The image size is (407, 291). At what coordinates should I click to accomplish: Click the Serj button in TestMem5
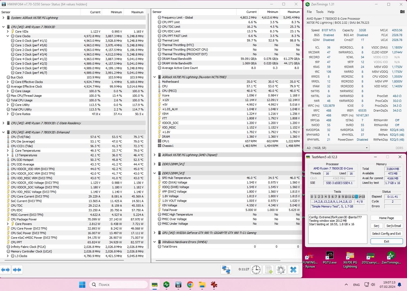(x=377, y=226)
